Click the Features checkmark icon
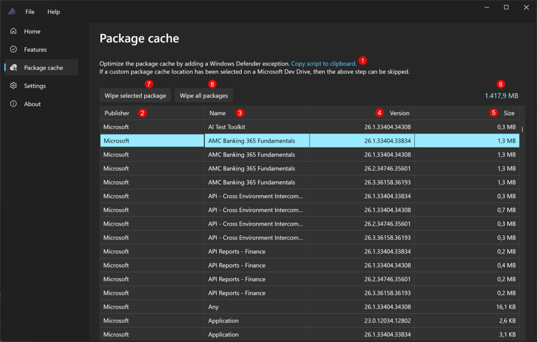The width and height of the screenshot is (537, 342). tap(14, 50)
